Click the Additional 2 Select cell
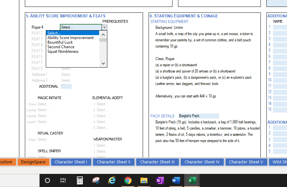The width and height of the screenshot is (287, 187). tap(67, 80)
